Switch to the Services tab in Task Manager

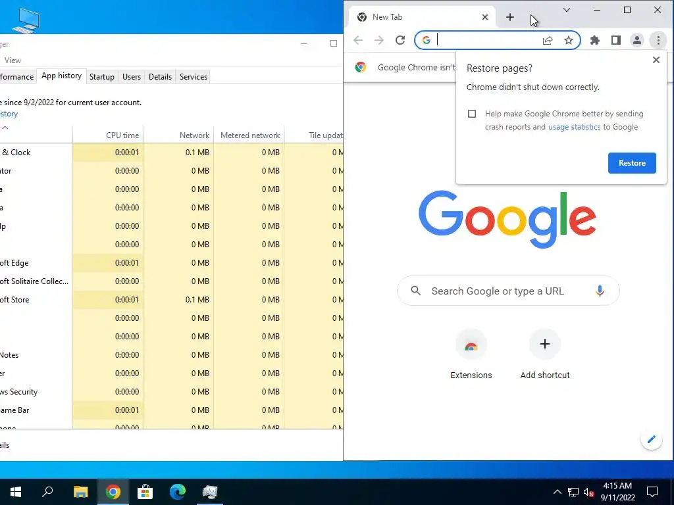[x=194, y=77]
